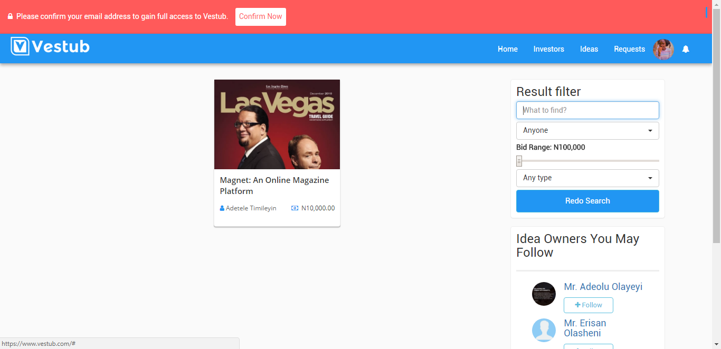Viewport: 721px width, 349px height.
Task: Open Mr. Adeolu Olayeyi's avatar
Action: [x=544, y=294]
